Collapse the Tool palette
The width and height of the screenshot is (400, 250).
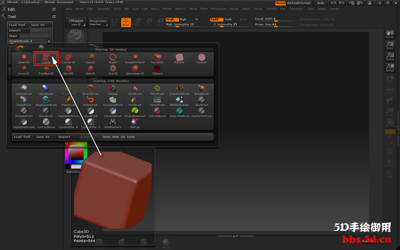[x=12, y=17]
